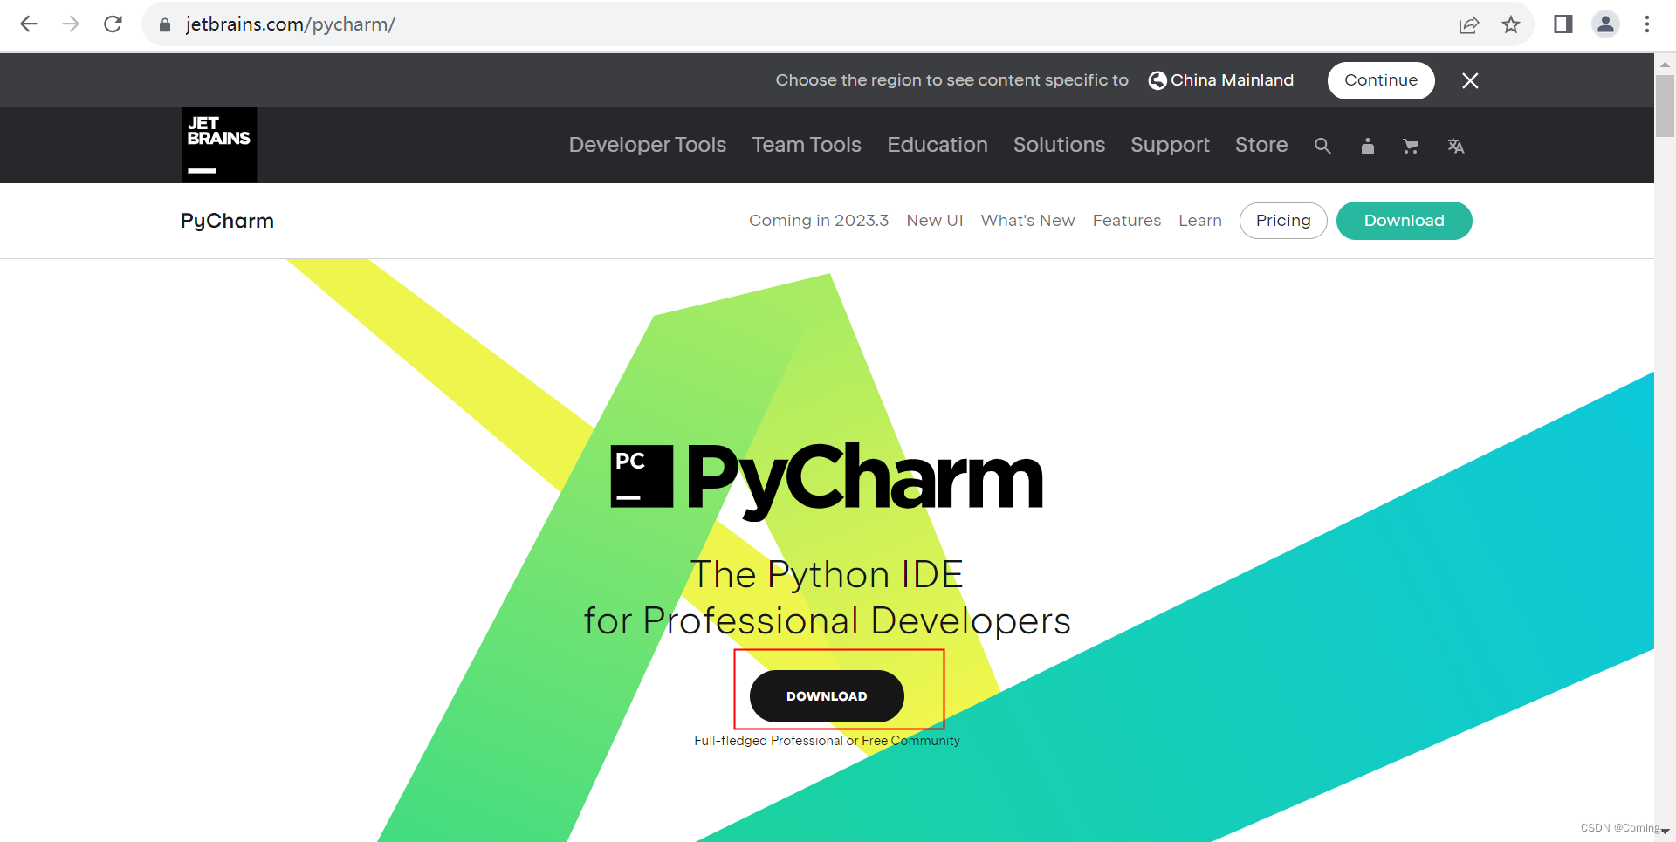Dismiss the region banner
The height and width of the screenshot is (842, 1676).
tap(1470, 80)
